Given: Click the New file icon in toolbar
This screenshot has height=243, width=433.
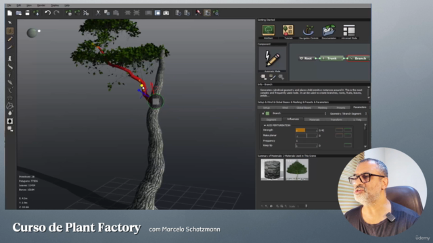Looking at the screenshot, I should [9, 13].
